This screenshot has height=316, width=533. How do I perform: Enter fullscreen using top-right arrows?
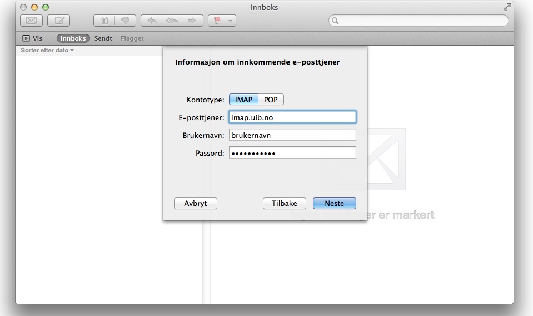(506, 7)
